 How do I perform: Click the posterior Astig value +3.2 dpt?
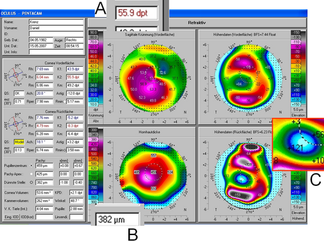click(75, 142)
